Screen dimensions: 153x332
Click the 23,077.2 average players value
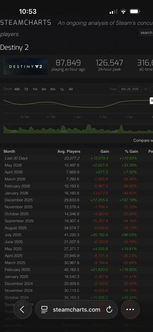point(72,158)
